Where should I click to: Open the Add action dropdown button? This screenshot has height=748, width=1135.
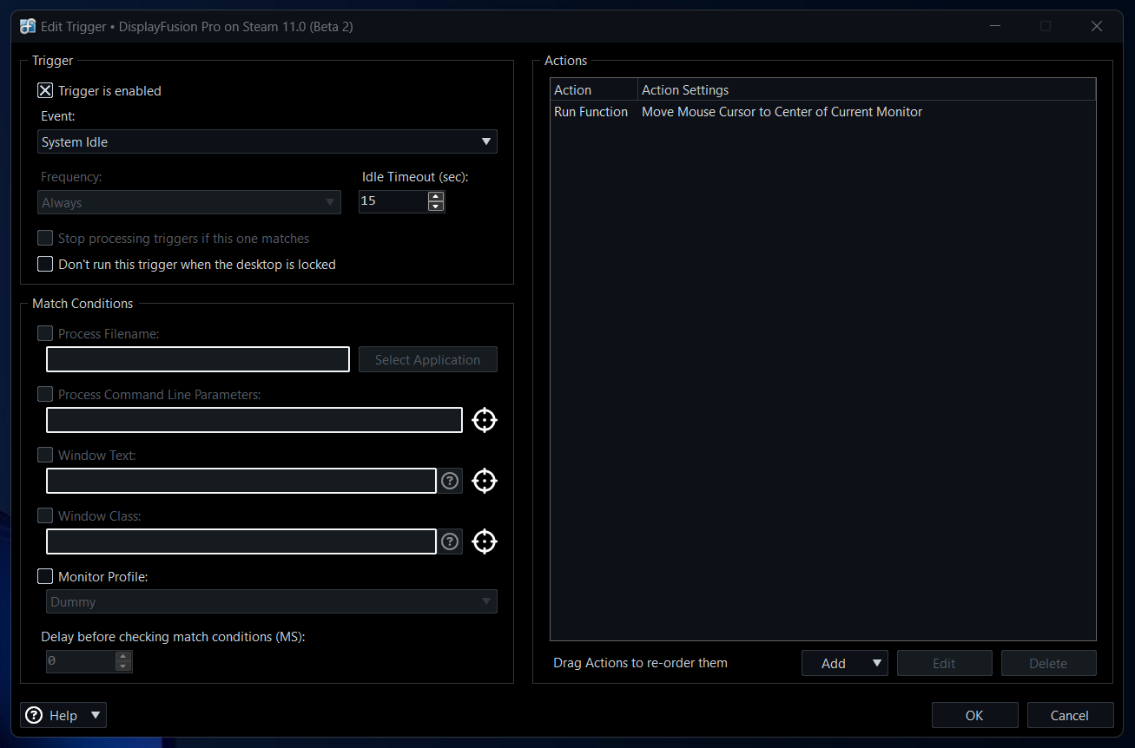(x=844, y=663)
